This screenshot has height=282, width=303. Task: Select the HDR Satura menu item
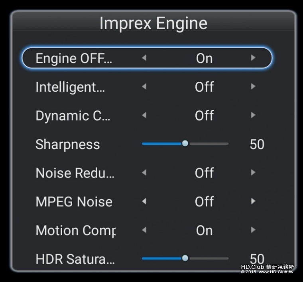[x=75, y=259]
